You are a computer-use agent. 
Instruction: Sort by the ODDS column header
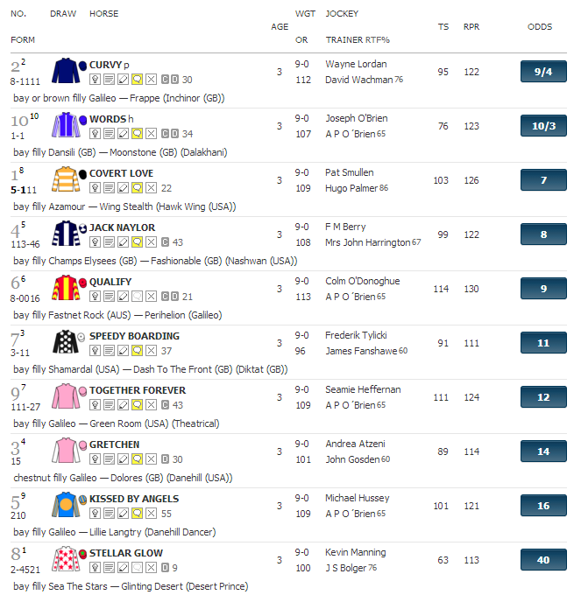[x=540, y=26]
